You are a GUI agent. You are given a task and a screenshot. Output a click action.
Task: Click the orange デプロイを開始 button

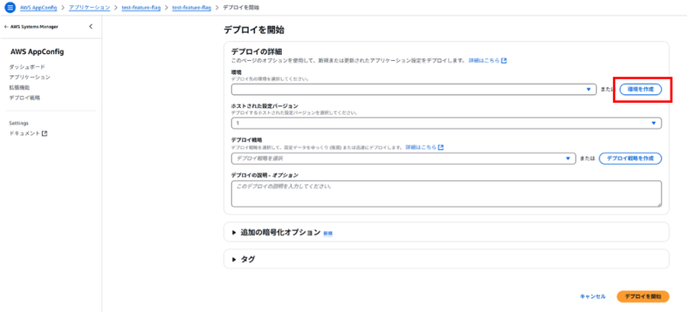[642, 297]
